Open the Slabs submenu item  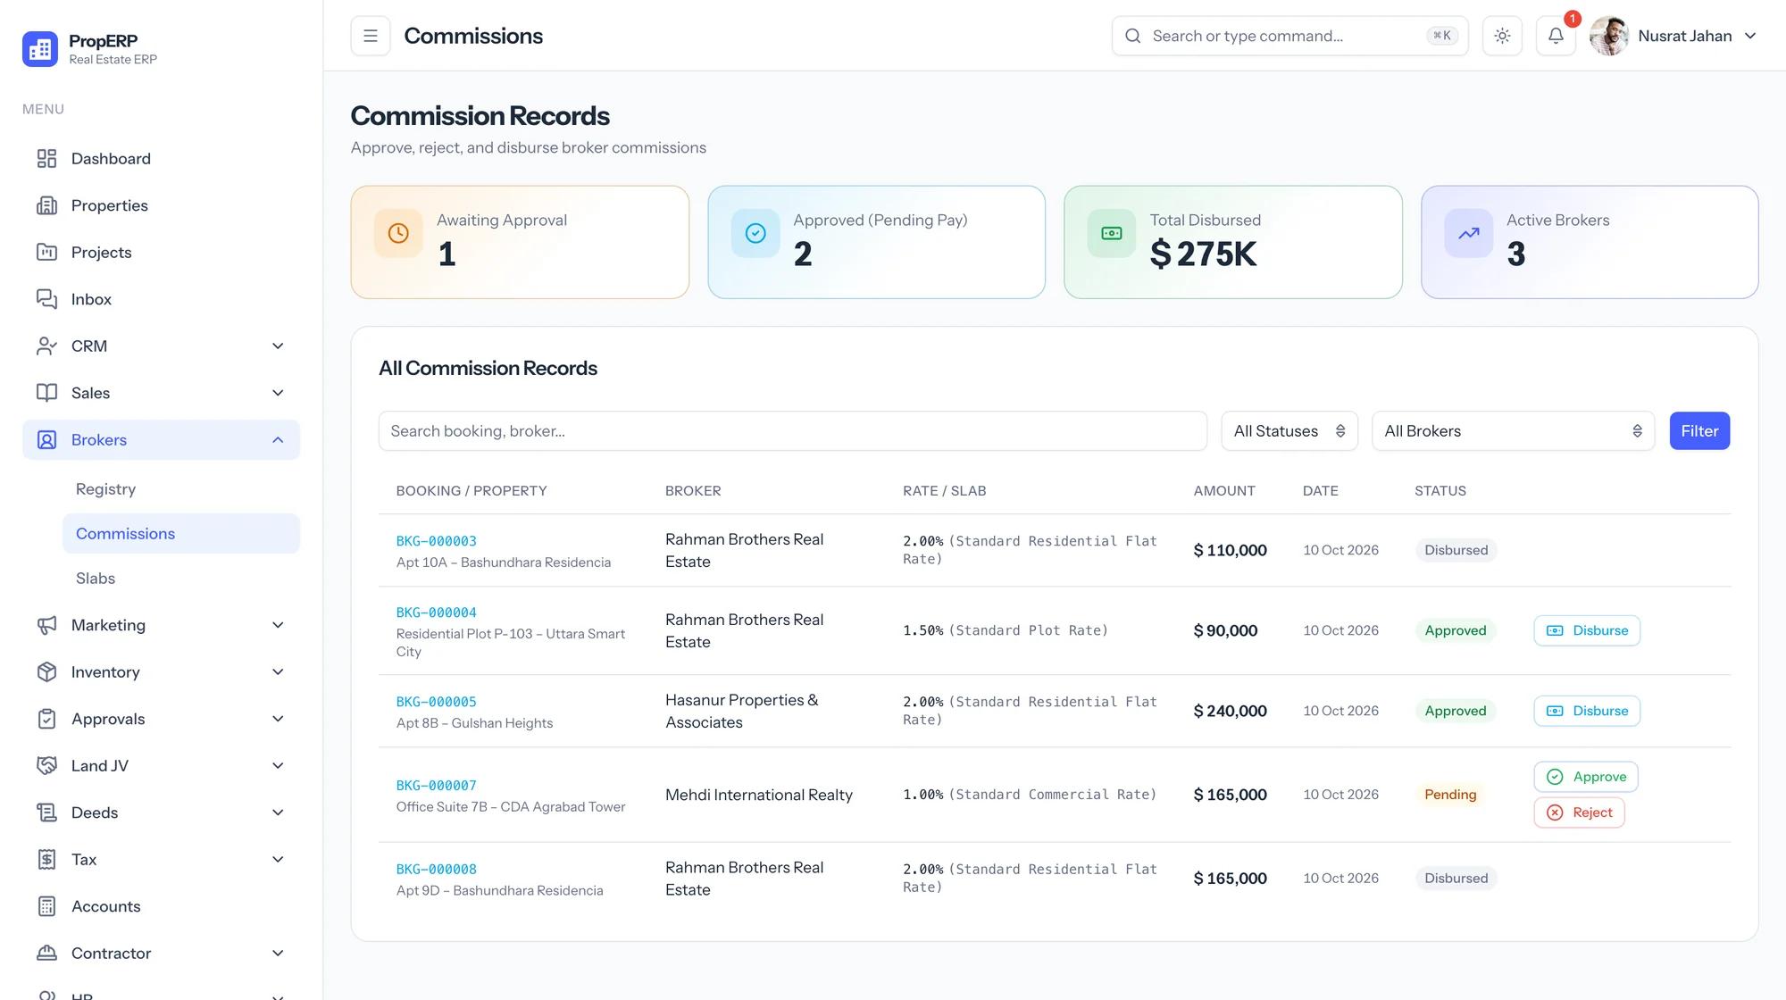click(181, 579)
